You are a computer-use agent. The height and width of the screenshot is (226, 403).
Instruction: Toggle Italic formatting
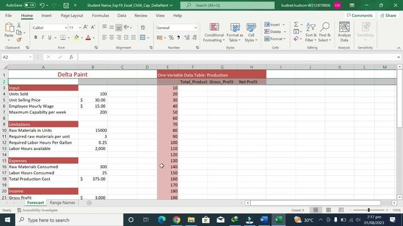[x=43, y=38]
